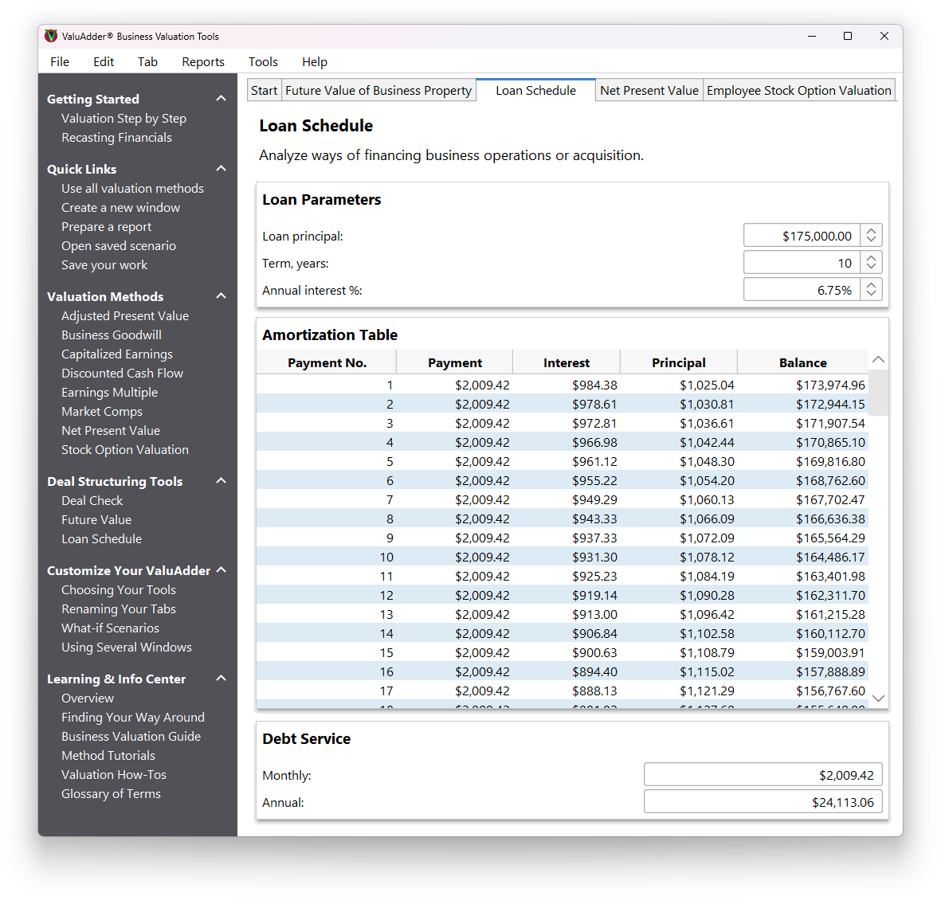Click the Loan principal input field
This screenshot has width=941, height=900.
(x=802, y=235)
